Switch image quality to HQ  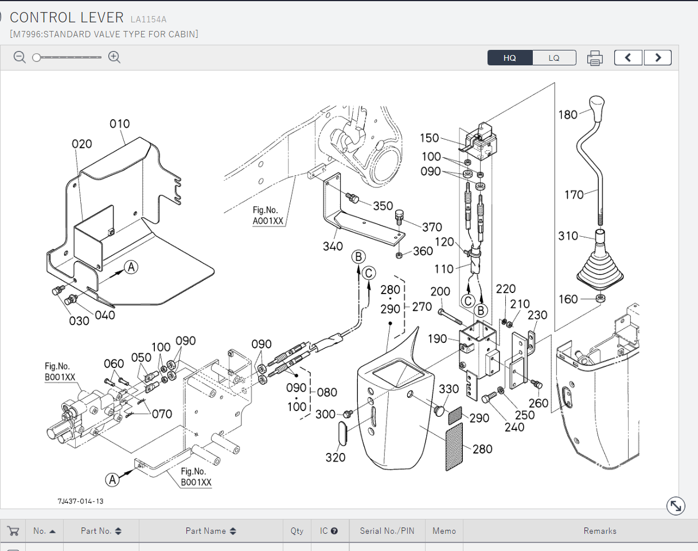(510, 58)
